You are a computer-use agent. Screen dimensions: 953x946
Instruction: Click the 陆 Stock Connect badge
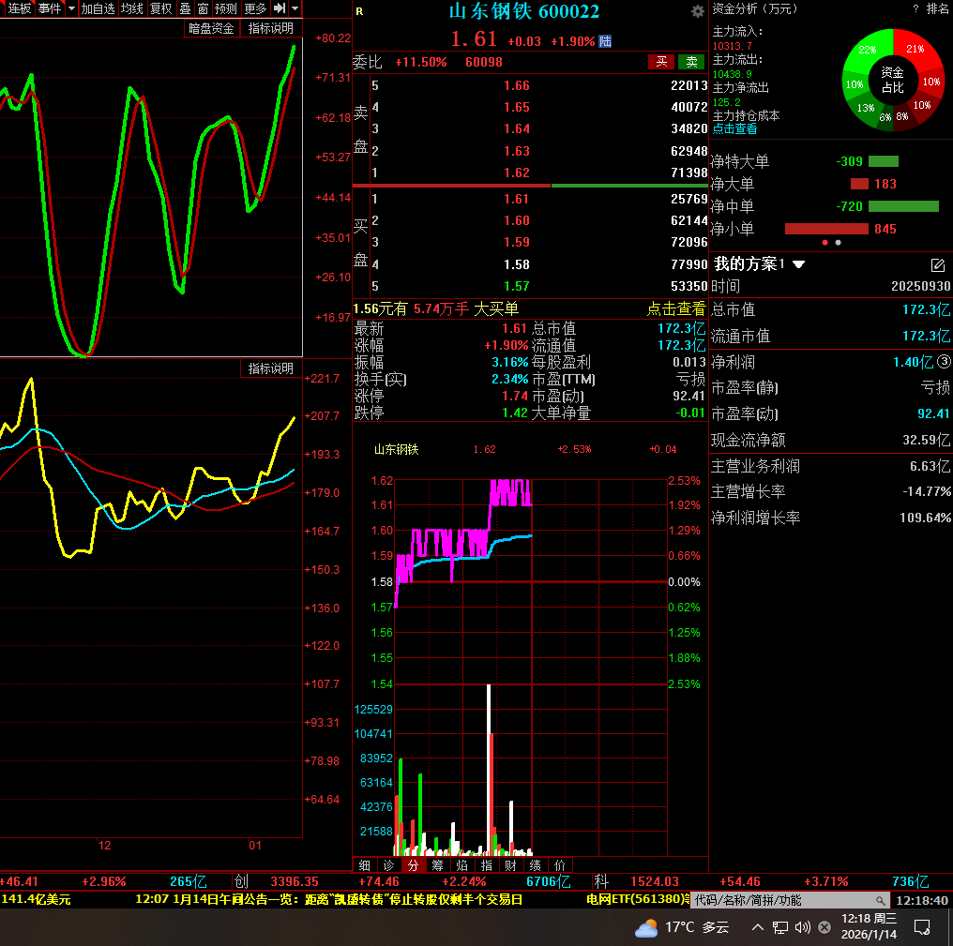605,41
